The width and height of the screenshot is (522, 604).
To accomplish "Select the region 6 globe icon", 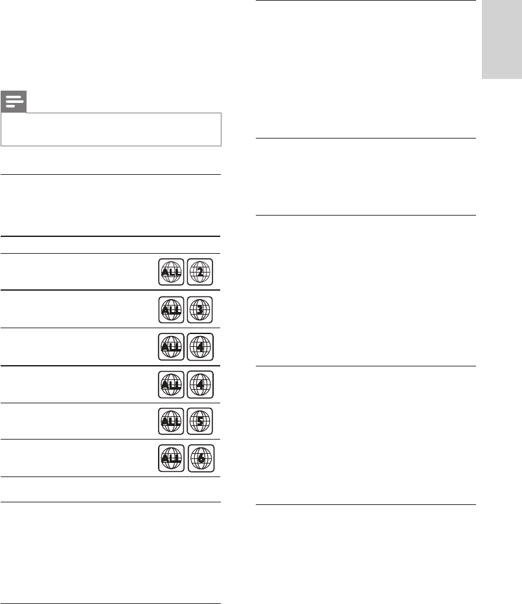I will click(201, 458).
